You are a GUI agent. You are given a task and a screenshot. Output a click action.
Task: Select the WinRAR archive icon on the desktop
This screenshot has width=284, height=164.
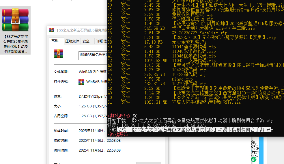click(15, 20)
